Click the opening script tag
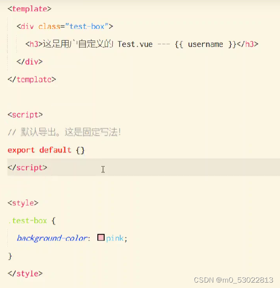The image size is (280, 288). coord(25,115)
